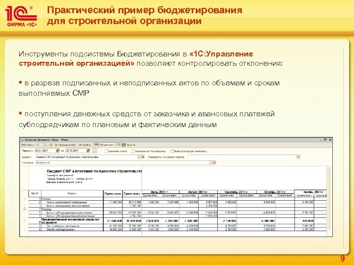This screenshot has height=265, width=354.
Task: Click the orange help question-mark icon
Action: pos(51,145)
